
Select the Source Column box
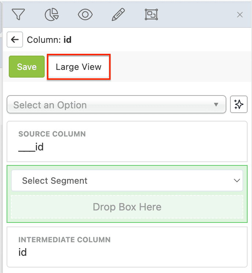click(127, 141)
